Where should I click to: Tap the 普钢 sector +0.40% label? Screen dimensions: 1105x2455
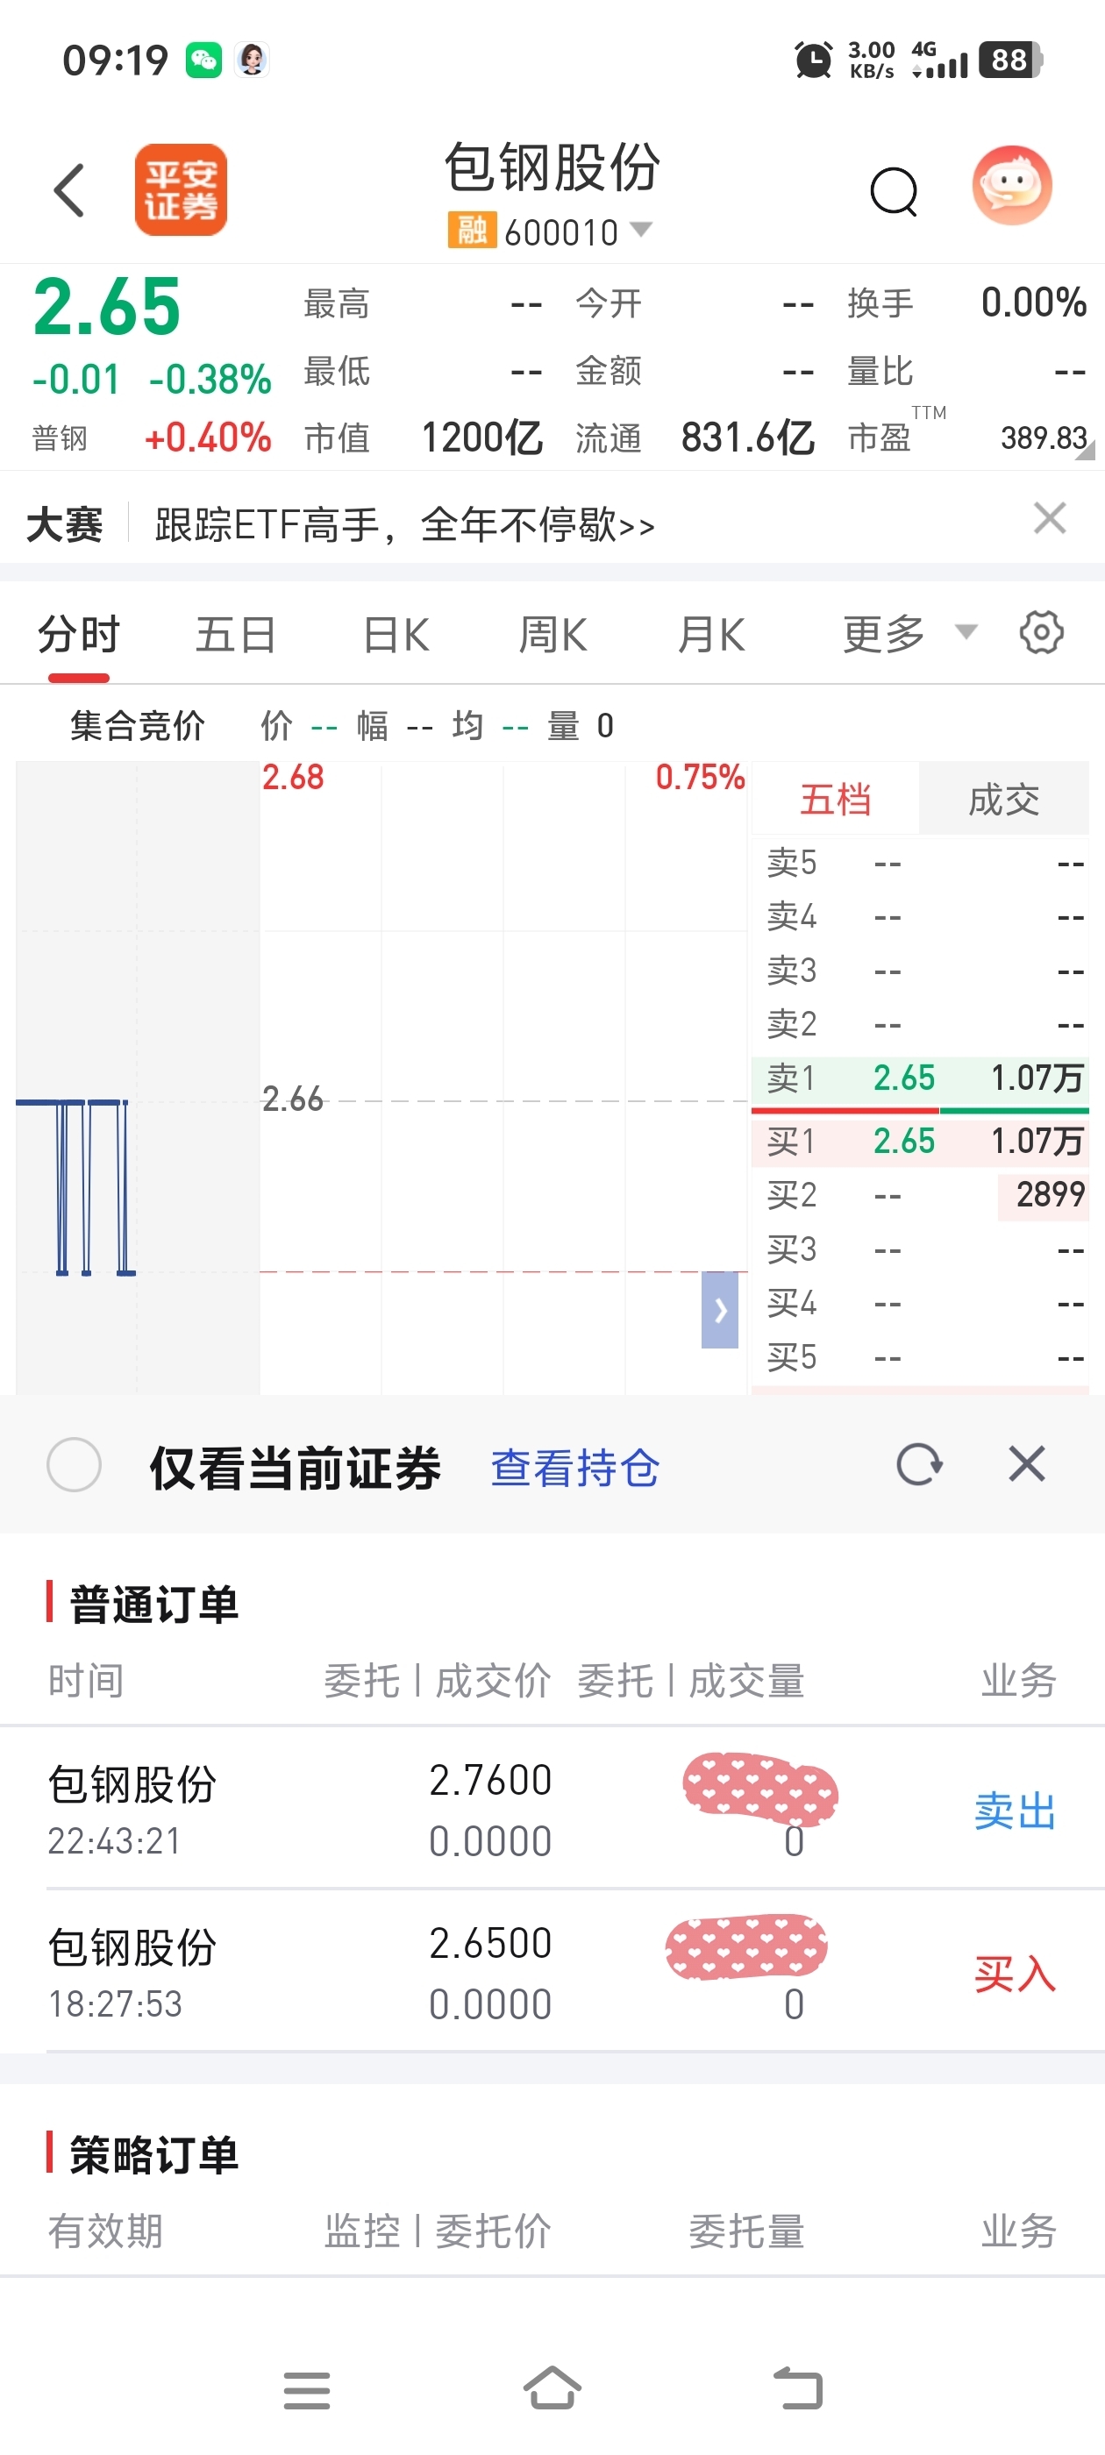point(152,438)
